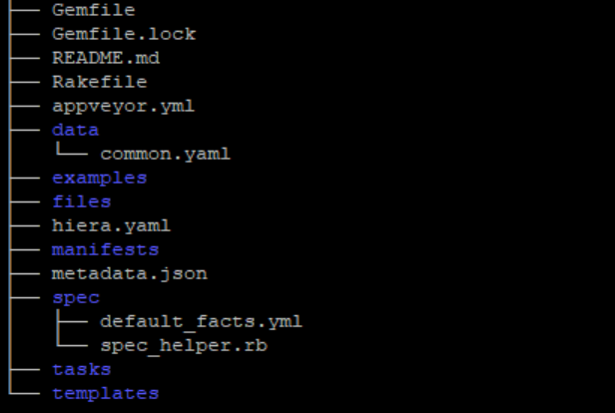This screenshot has width=615, height=413.
Task: Click the blue spec directory
Action: point(76,298)
